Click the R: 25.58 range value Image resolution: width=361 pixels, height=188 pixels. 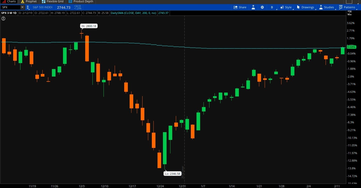(x=103, y=13)
